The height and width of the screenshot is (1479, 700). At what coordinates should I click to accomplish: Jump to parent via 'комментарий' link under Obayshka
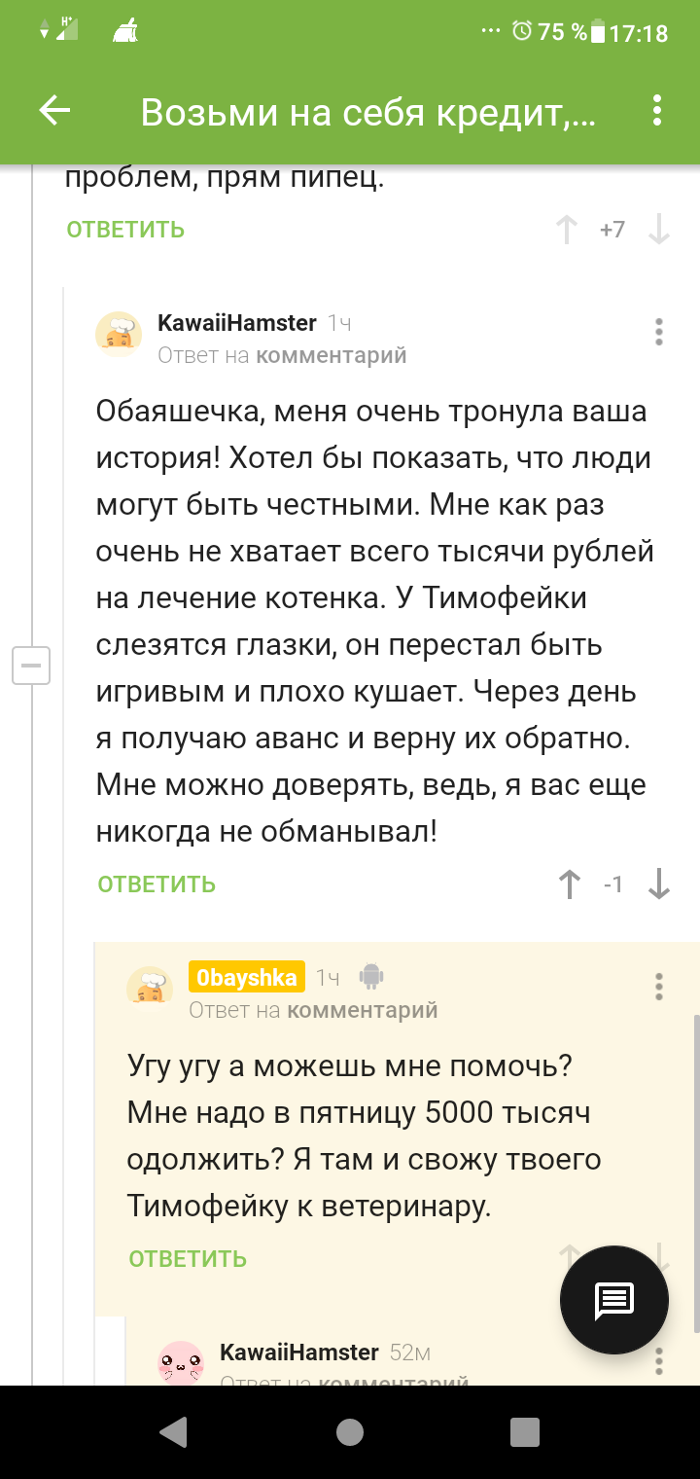[362, 1010]
